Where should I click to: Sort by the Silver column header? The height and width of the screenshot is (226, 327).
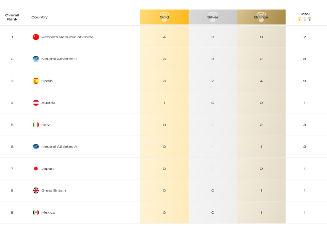213,17
